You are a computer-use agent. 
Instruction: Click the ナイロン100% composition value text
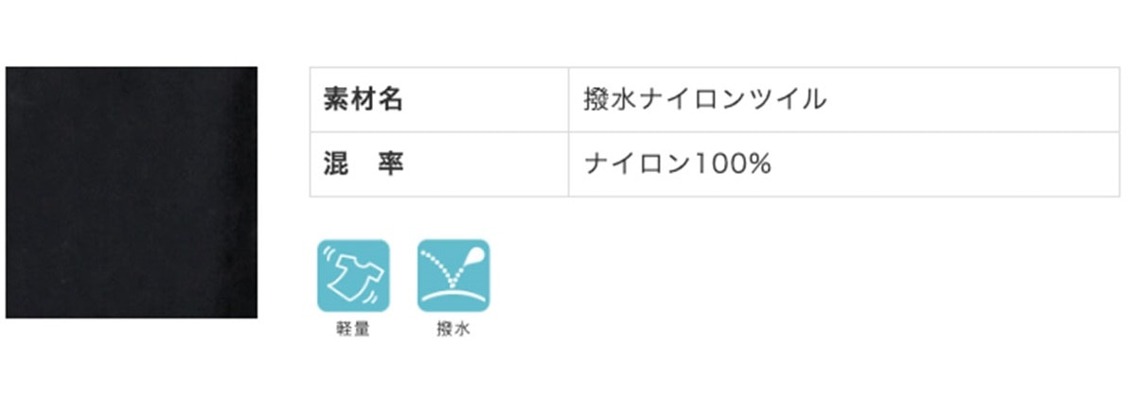point(678,164)
